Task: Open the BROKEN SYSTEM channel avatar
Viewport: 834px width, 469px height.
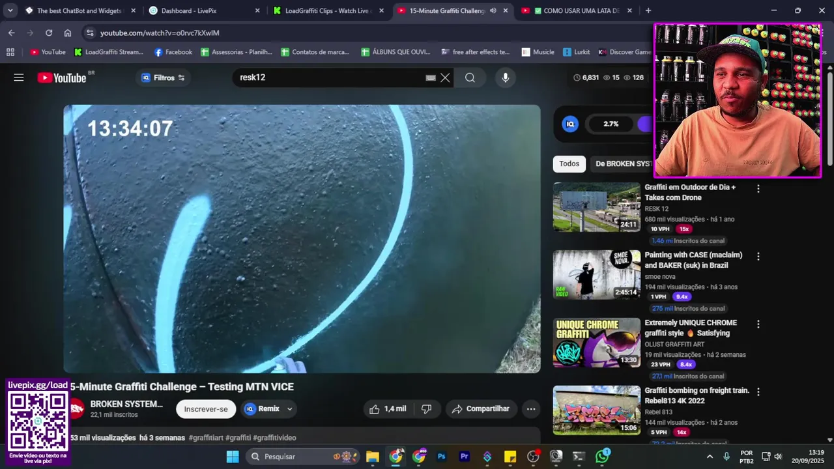Action: click(77, 409)
